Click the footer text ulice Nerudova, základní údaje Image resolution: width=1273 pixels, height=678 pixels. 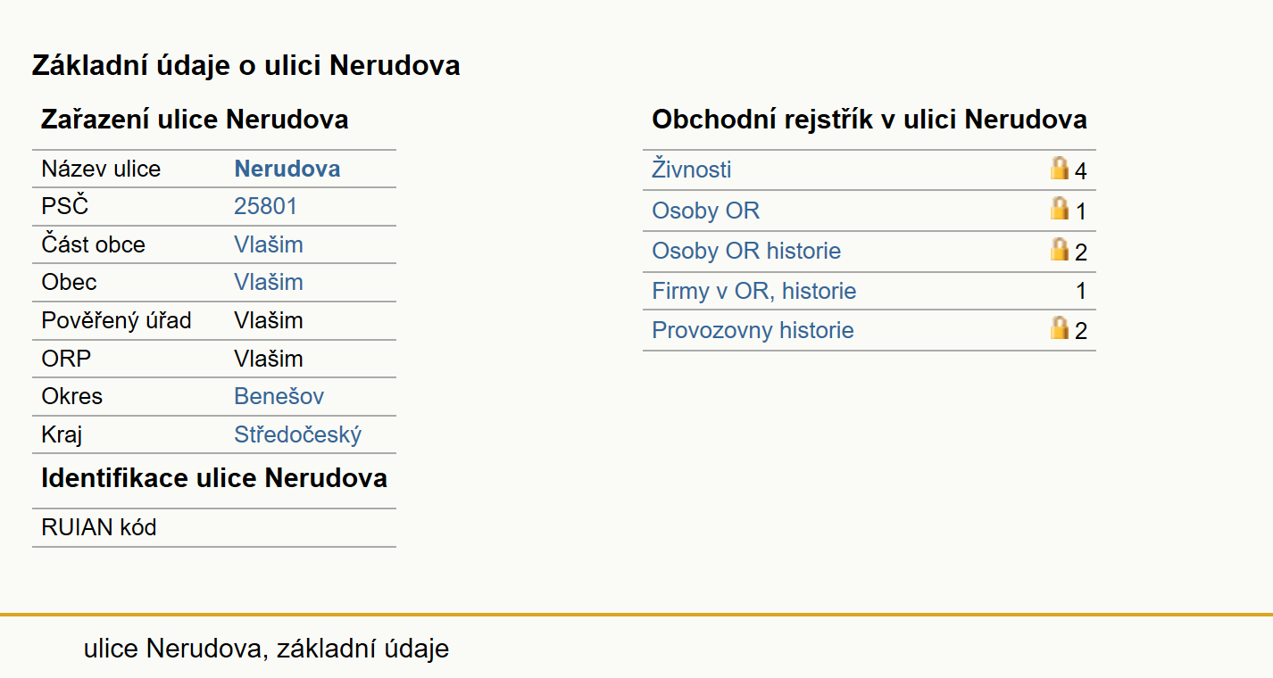tap(266, 649)
